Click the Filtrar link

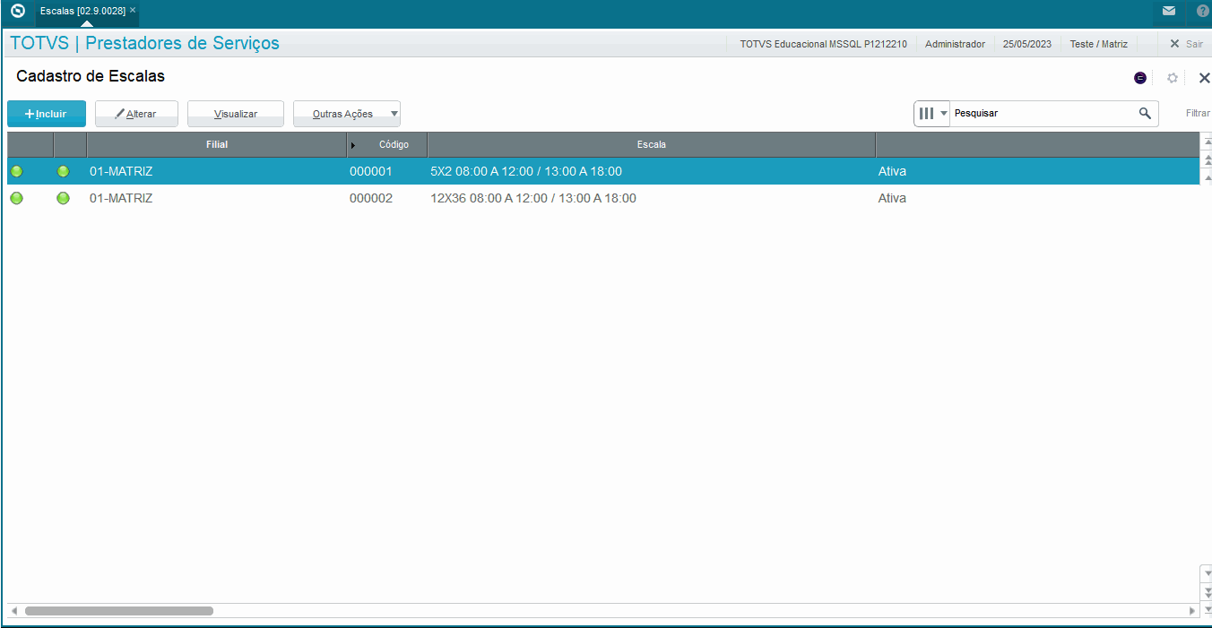point(1198,114)
